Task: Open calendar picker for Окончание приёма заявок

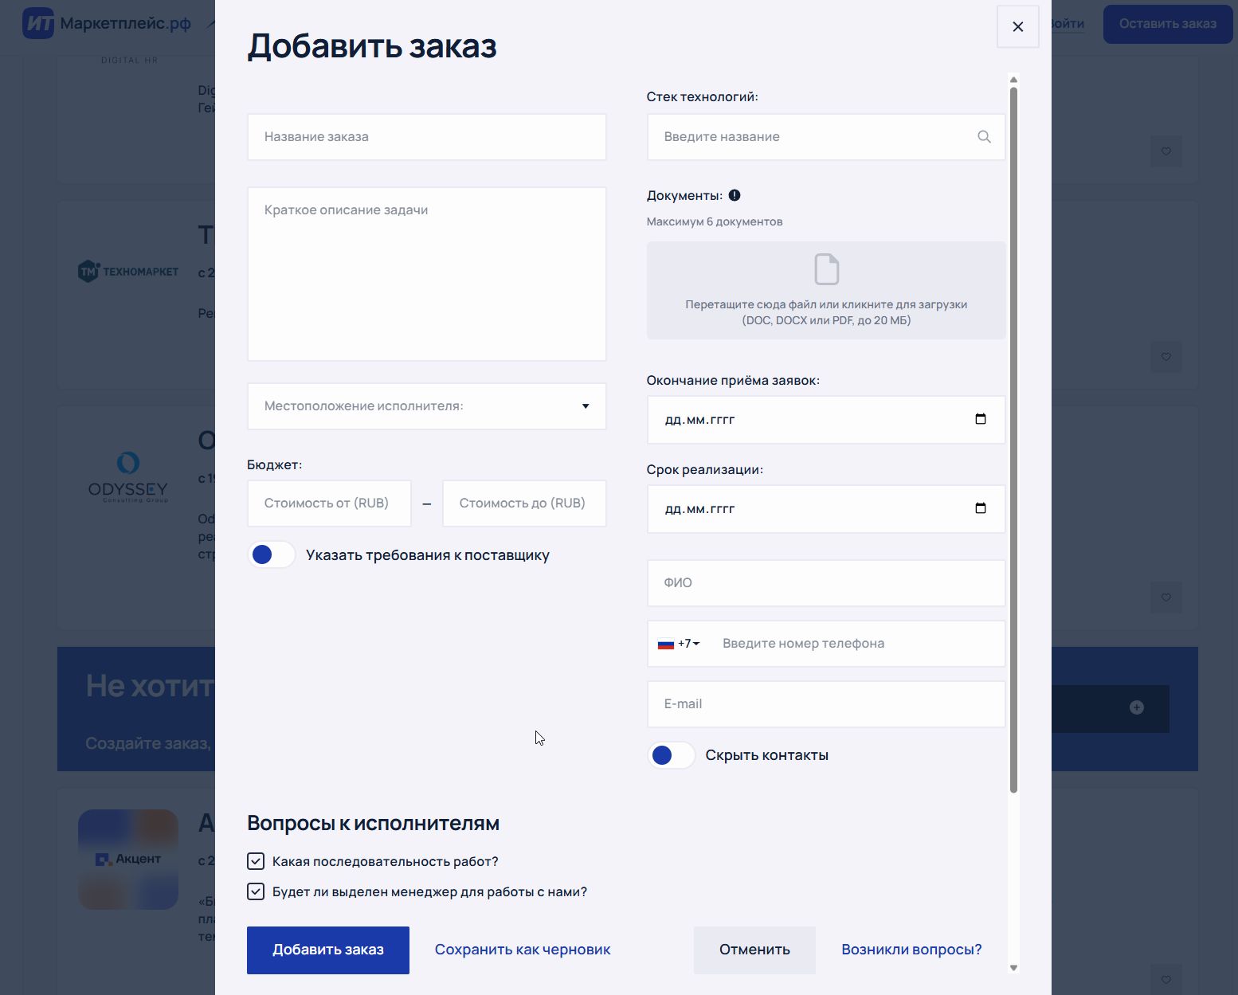Action: coord(980,419)
